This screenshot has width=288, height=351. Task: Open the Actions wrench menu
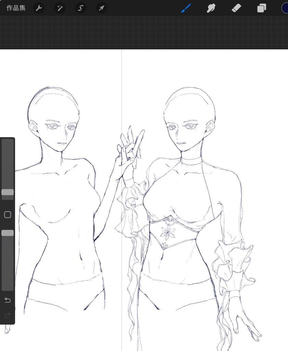(x=39, y=8)
